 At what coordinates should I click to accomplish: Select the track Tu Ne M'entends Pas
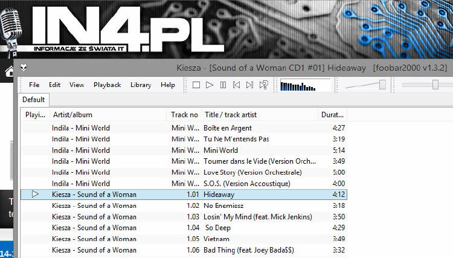(184, 139)
